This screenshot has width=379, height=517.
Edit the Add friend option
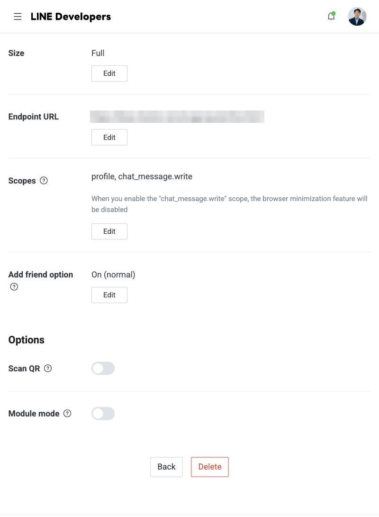[109, 295]
